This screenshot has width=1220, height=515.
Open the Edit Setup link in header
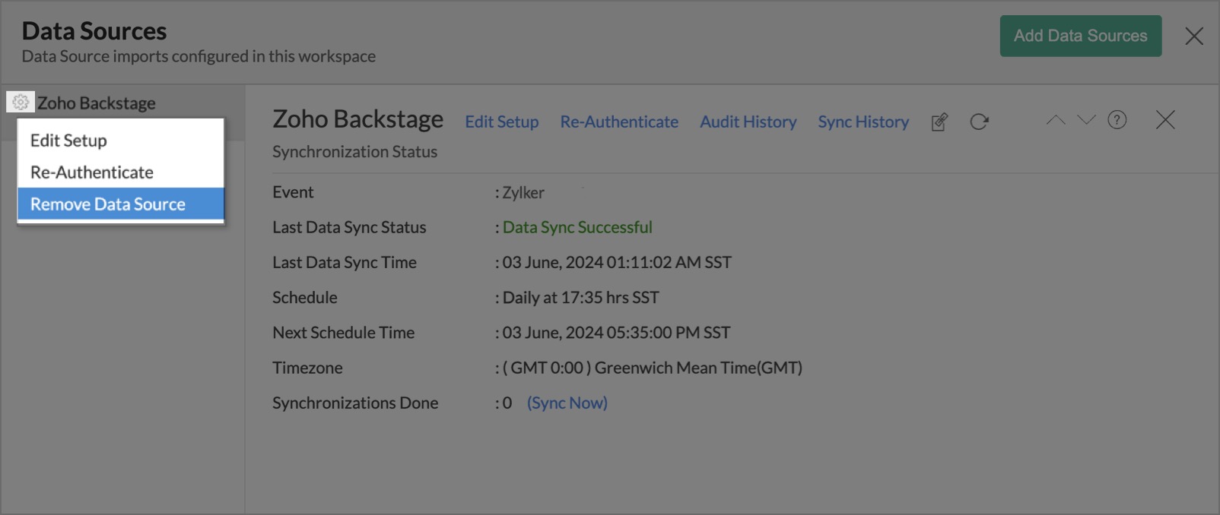(502, 122)
